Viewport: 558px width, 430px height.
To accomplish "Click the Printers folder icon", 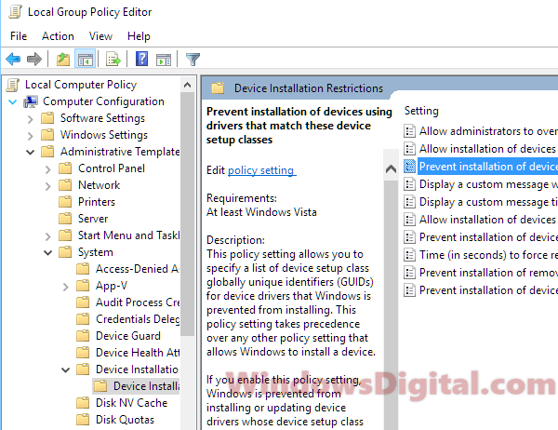I will (65, 202).
